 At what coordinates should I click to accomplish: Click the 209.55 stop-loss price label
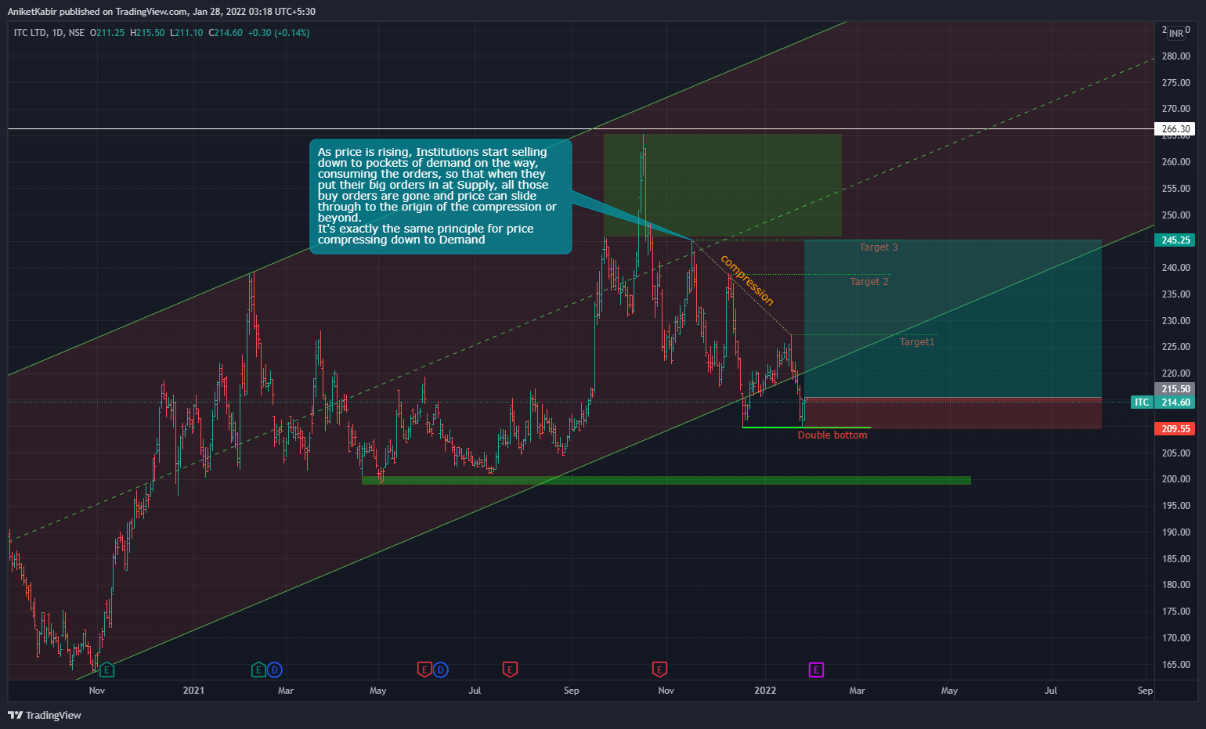(x=1175, y=429)
